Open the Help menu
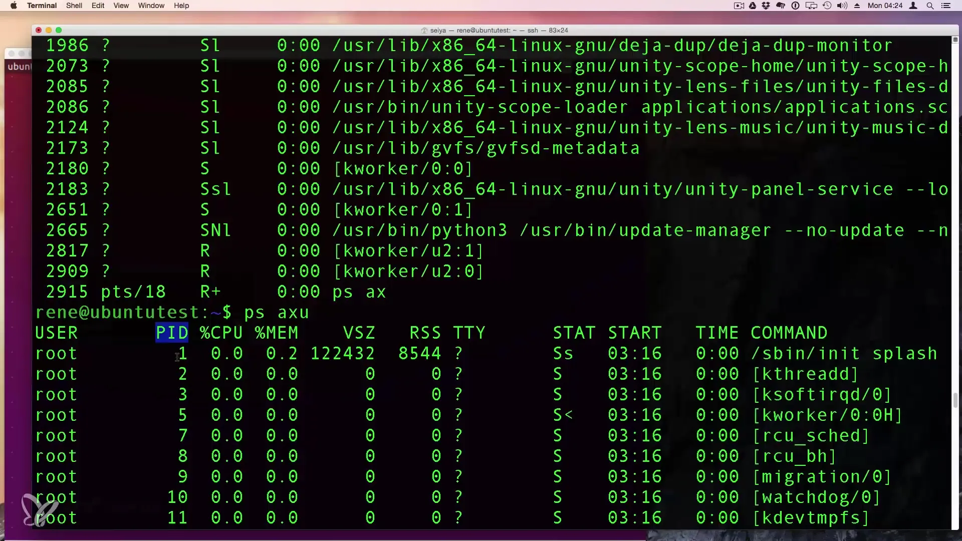The image size is (962, 541). point(181,6)
